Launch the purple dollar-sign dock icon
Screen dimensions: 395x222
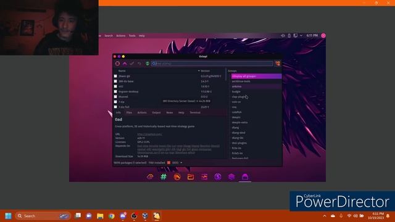[218, 177]
